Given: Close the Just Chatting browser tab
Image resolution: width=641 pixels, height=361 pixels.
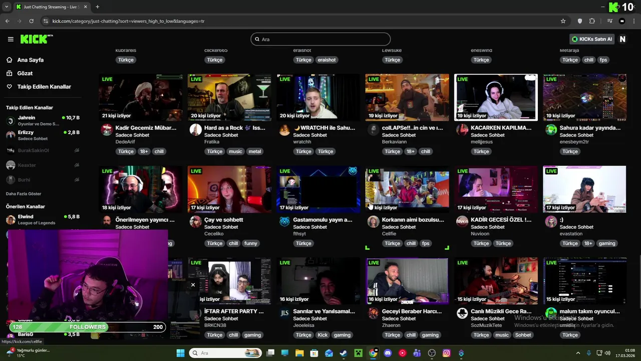Looking at the screenshot, I should coord(86,7).
